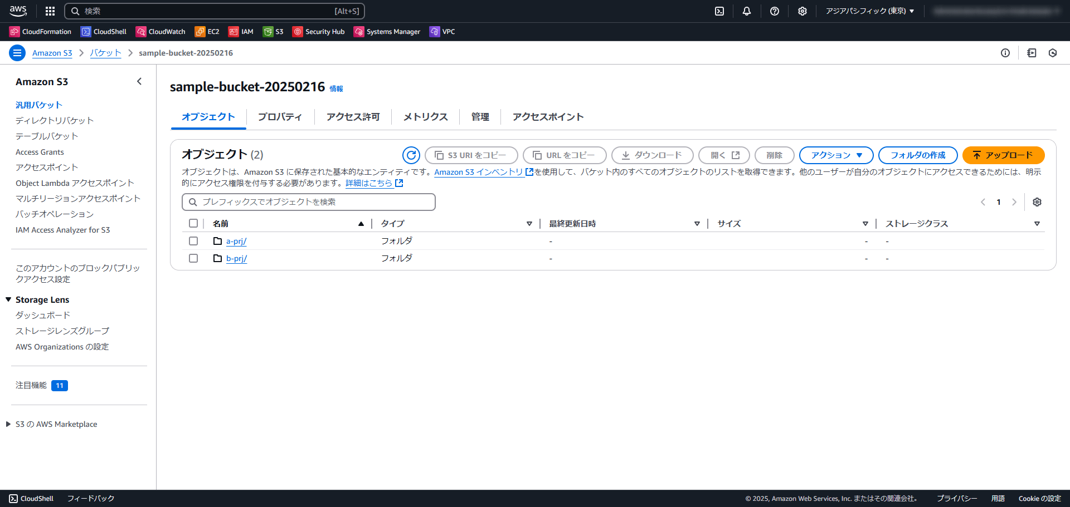Click the アップロード button

point(1003,155)
